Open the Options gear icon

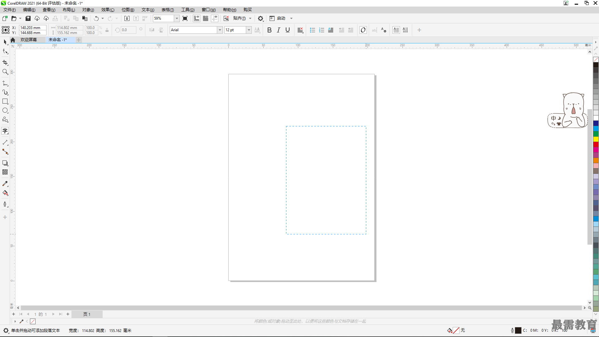(x=261, y=18)
